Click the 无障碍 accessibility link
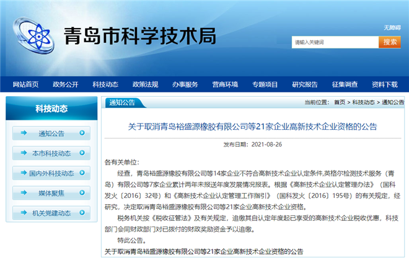The width and height of the screenshot is (409, 260). click(x=392, y=27)
